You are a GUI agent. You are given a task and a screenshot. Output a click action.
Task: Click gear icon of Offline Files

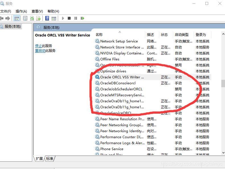(97, 59)
